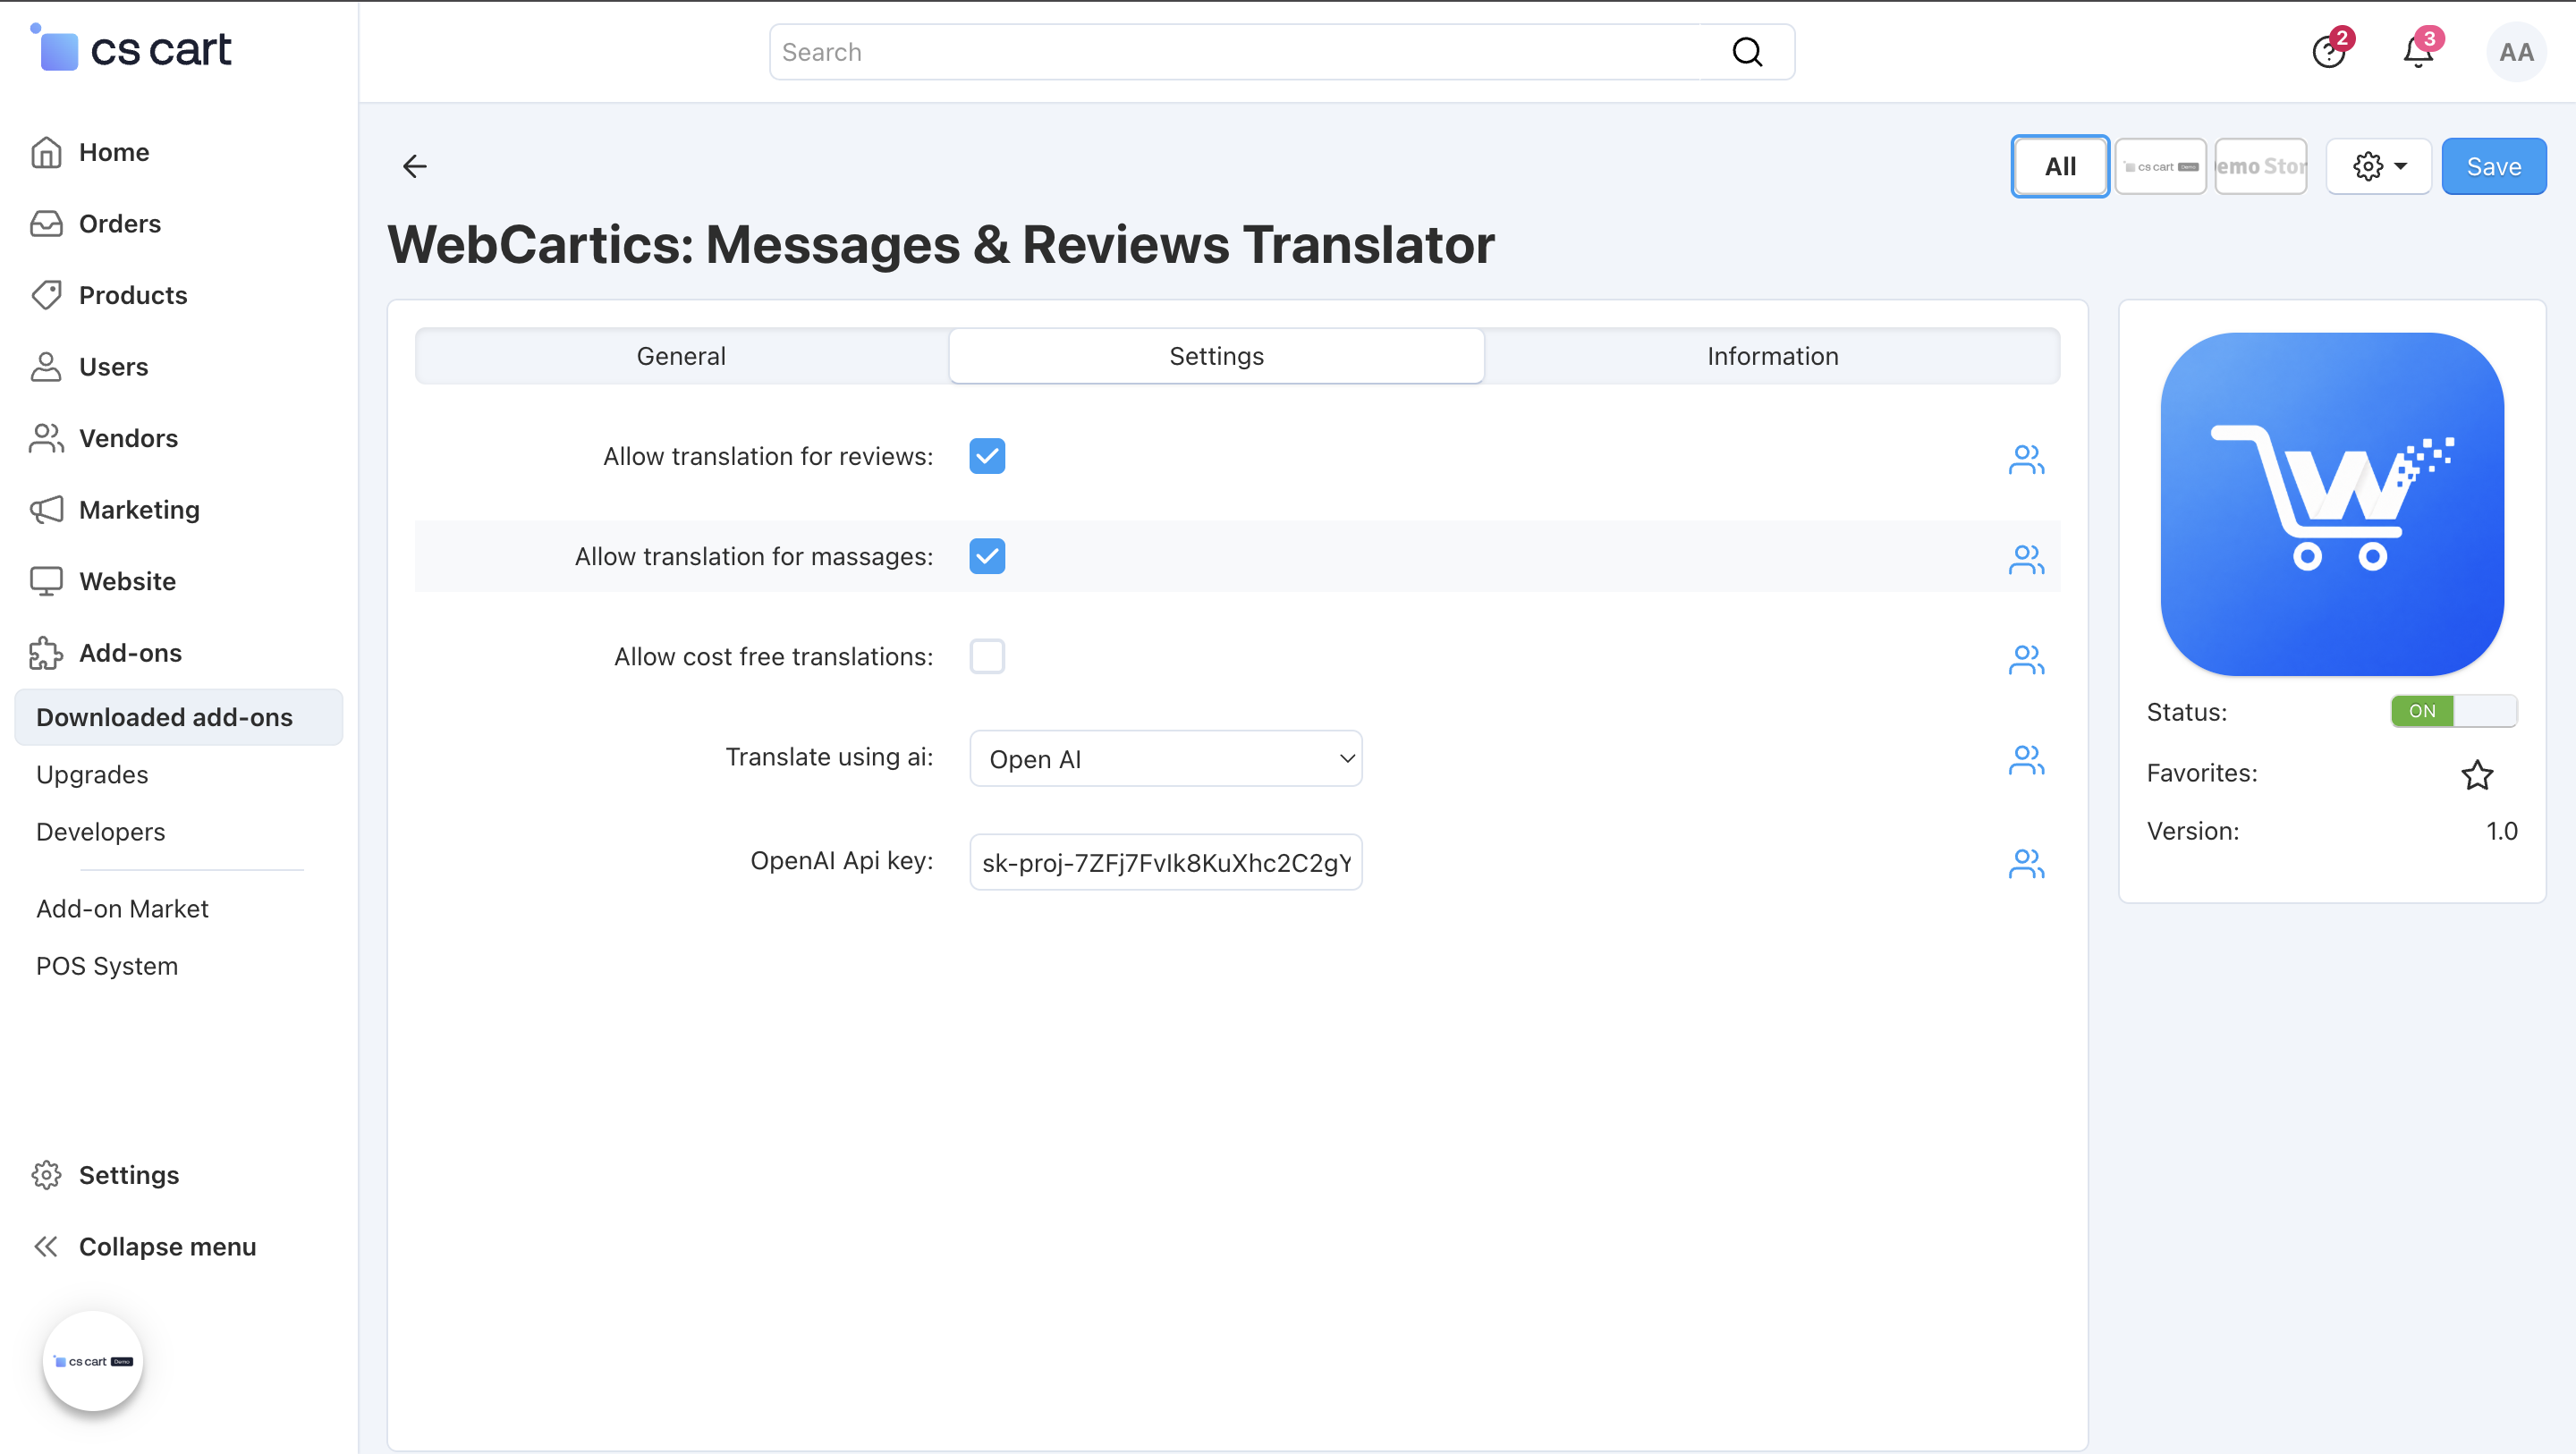2576x1454 pixels.
Task: Click the Users person icon
Action: [46, 367]
